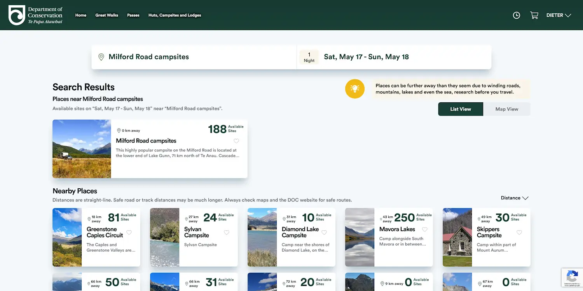Open recent history clock icon
Image resolution: width=583 pixels, height=291 pixels.
point(516,15)
